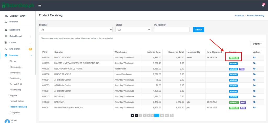Open the Status filter dropdown
This screenshot has height=123, width=268.
[133, 30]
